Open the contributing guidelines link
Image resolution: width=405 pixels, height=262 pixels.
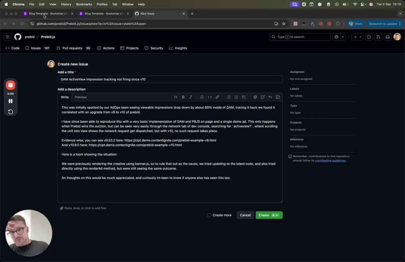point(330,161)
